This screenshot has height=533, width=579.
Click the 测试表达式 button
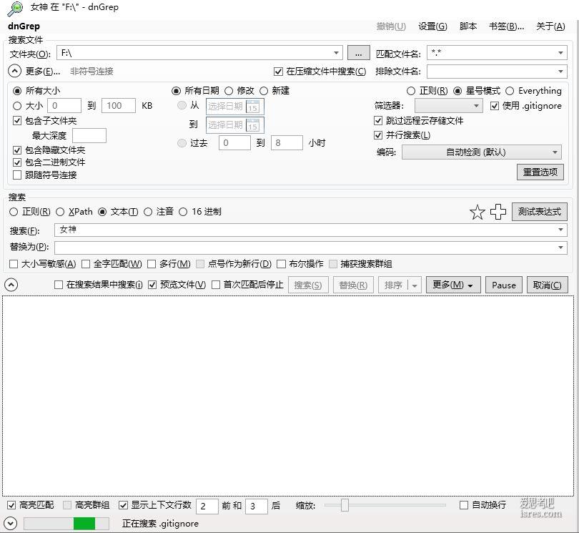click(x=539, y=212)
